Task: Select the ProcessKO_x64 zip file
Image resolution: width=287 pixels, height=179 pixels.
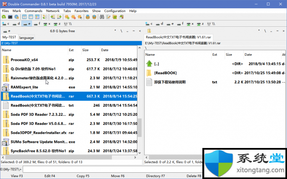Action: (x=69, y=60)
